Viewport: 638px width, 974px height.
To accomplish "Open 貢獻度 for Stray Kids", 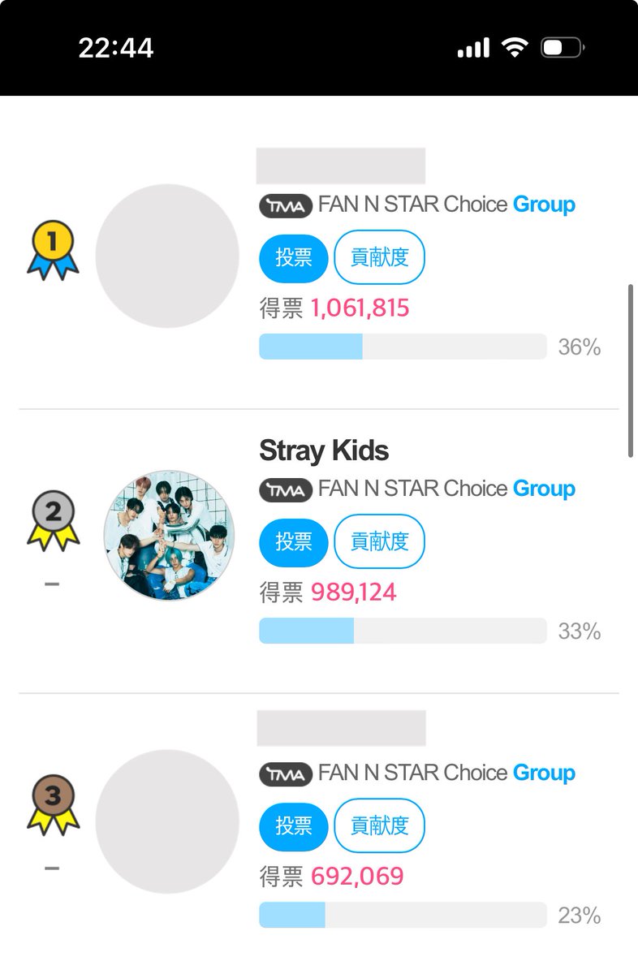I will 379,542.
